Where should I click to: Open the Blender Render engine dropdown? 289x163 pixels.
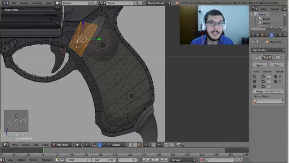[x=158, y=3]
